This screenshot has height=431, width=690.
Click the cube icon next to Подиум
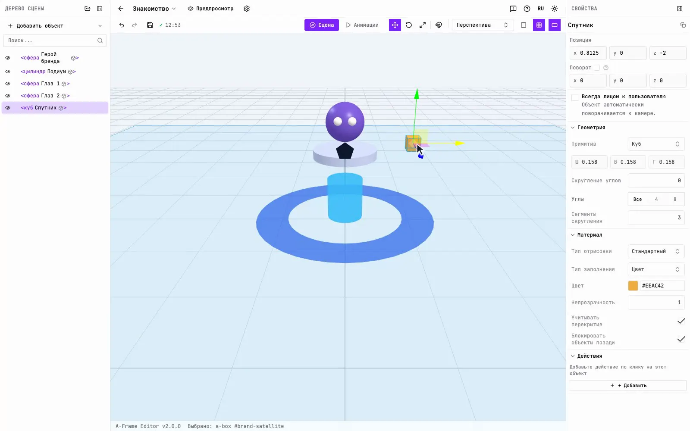click(71, 72)
